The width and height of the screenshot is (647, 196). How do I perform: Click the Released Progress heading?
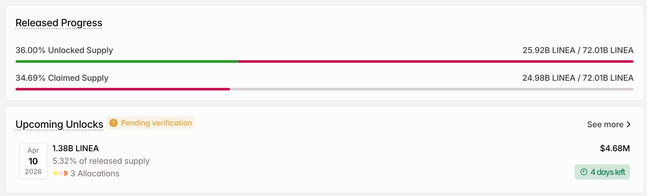click(x=59, y=23)
